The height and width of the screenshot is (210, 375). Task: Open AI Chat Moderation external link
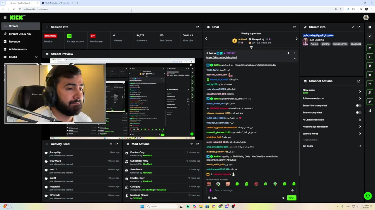[x=360, y=120]
